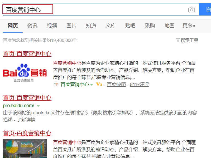Click the V3 verification badge icon

coord(99,85)
